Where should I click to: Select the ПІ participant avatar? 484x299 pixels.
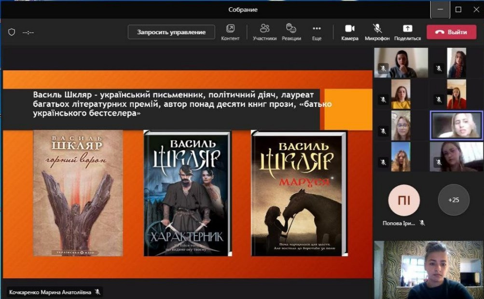click(x=404, y=200)
